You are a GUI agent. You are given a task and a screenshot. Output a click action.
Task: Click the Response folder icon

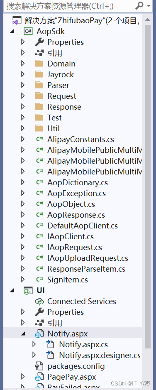coord(39,107)
